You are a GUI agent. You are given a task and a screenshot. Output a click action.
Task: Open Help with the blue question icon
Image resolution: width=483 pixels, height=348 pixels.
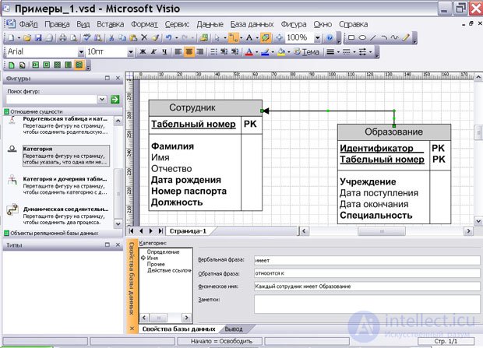point(330,38)
